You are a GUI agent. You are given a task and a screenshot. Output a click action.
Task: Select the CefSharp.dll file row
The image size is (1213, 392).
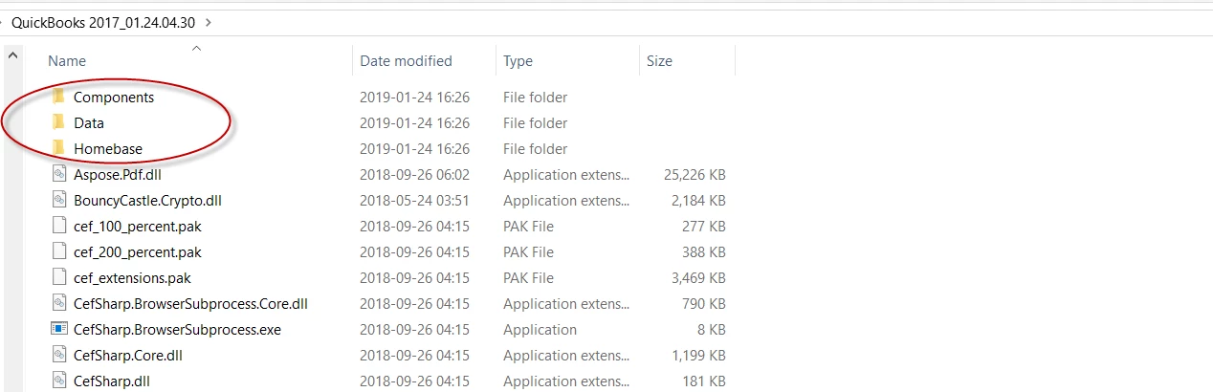(x=388, y=381)
